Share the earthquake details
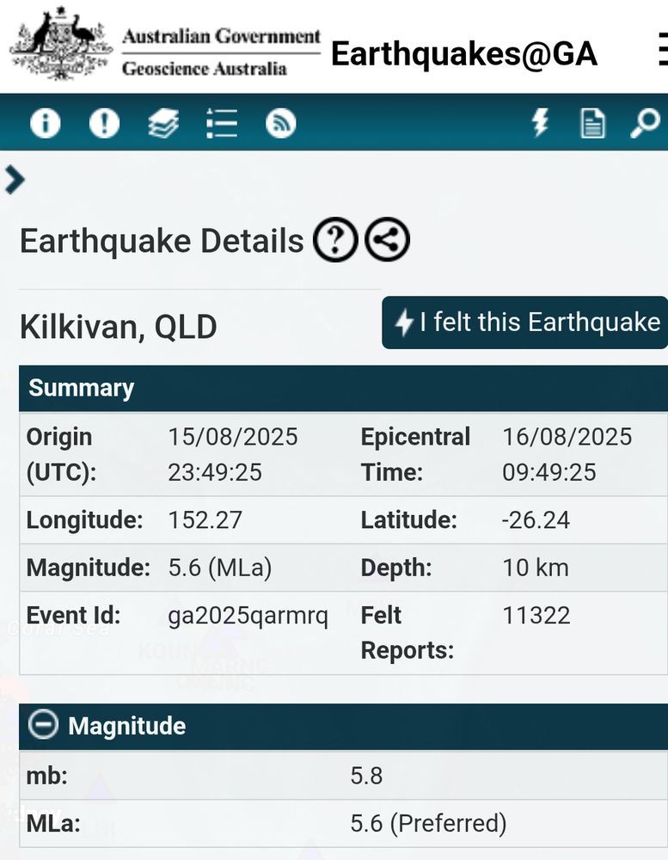The width and height of the screenshot is (668, 860). click(387, 240)
